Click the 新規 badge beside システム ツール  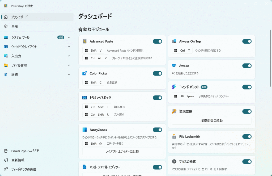click(x=61, y=37)
